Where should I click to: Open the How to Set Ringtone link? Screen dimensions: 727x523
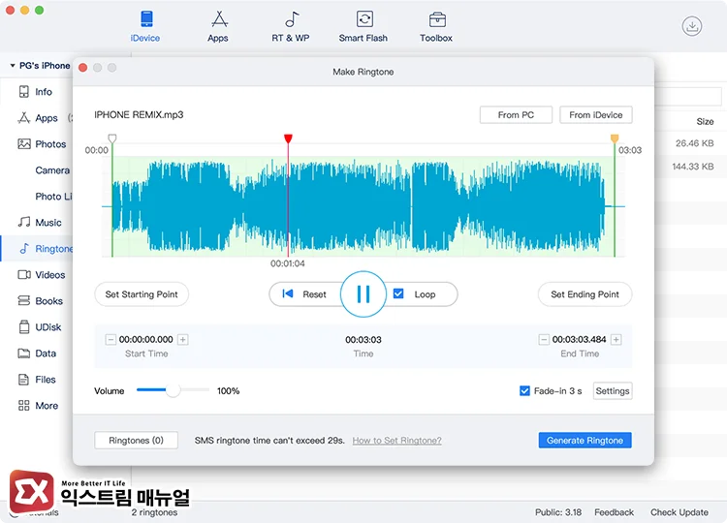(x=396, y=441)
